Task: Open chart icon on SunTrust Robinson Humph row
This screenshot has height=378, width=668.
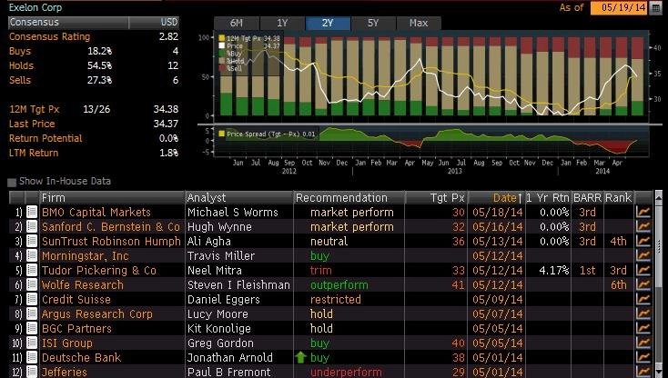Action: click(643, 241)
